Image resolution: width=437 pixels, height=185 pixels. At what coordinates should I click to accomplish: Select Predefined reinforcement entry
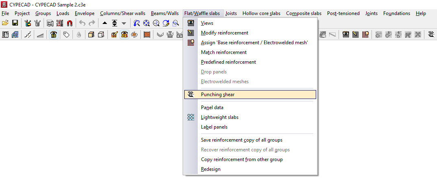(x=250, y=62)
